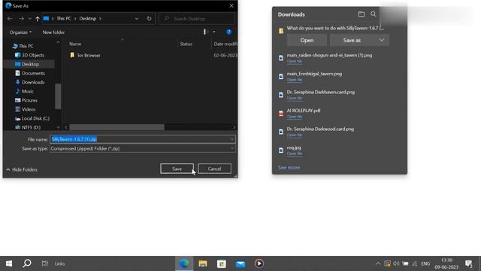Open file link for Dr. Seraphina Darkhaven card
This screenshot has width=481, height=271.
tap(295, 99)
